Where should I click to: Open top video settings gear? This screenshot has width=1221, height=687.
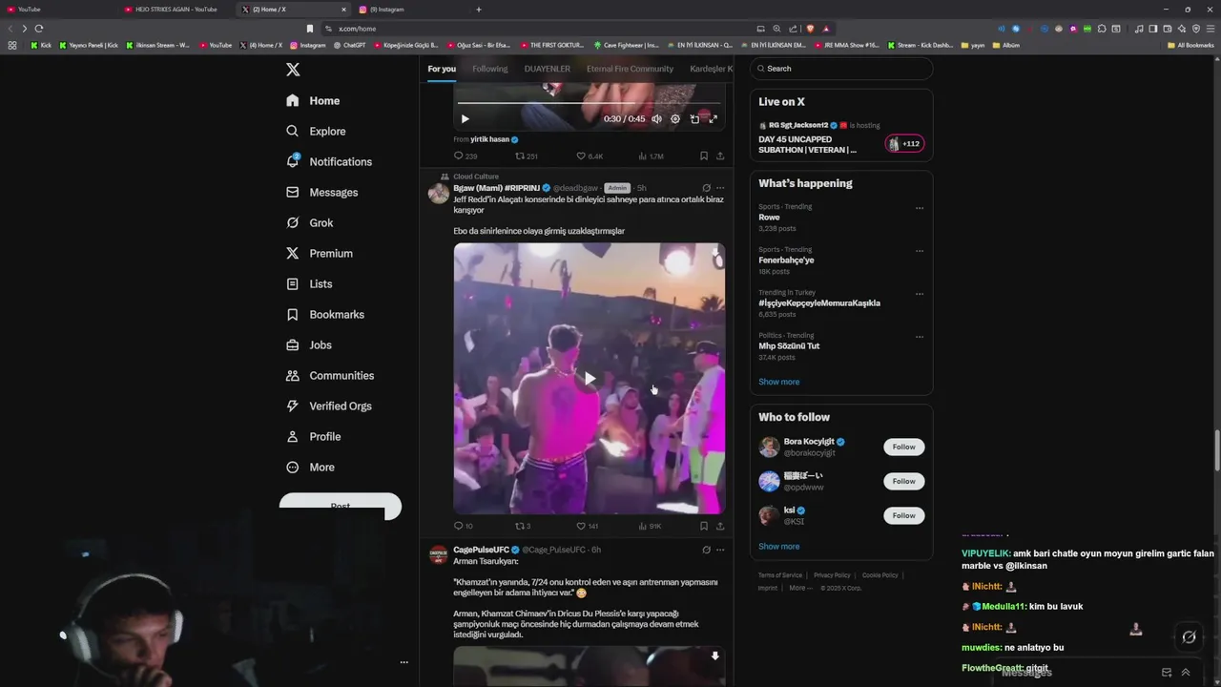pyautogui.click(x=675, y=119)
